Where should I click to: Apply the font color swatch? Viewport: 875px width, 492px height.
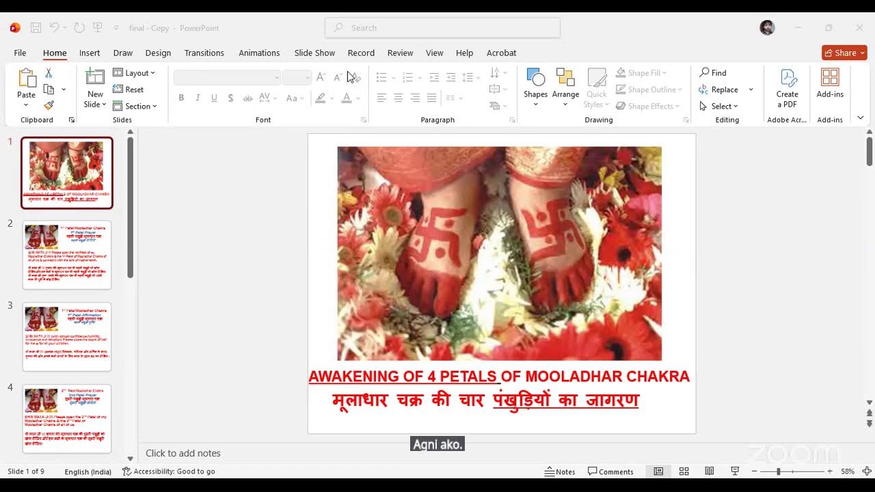346,98
